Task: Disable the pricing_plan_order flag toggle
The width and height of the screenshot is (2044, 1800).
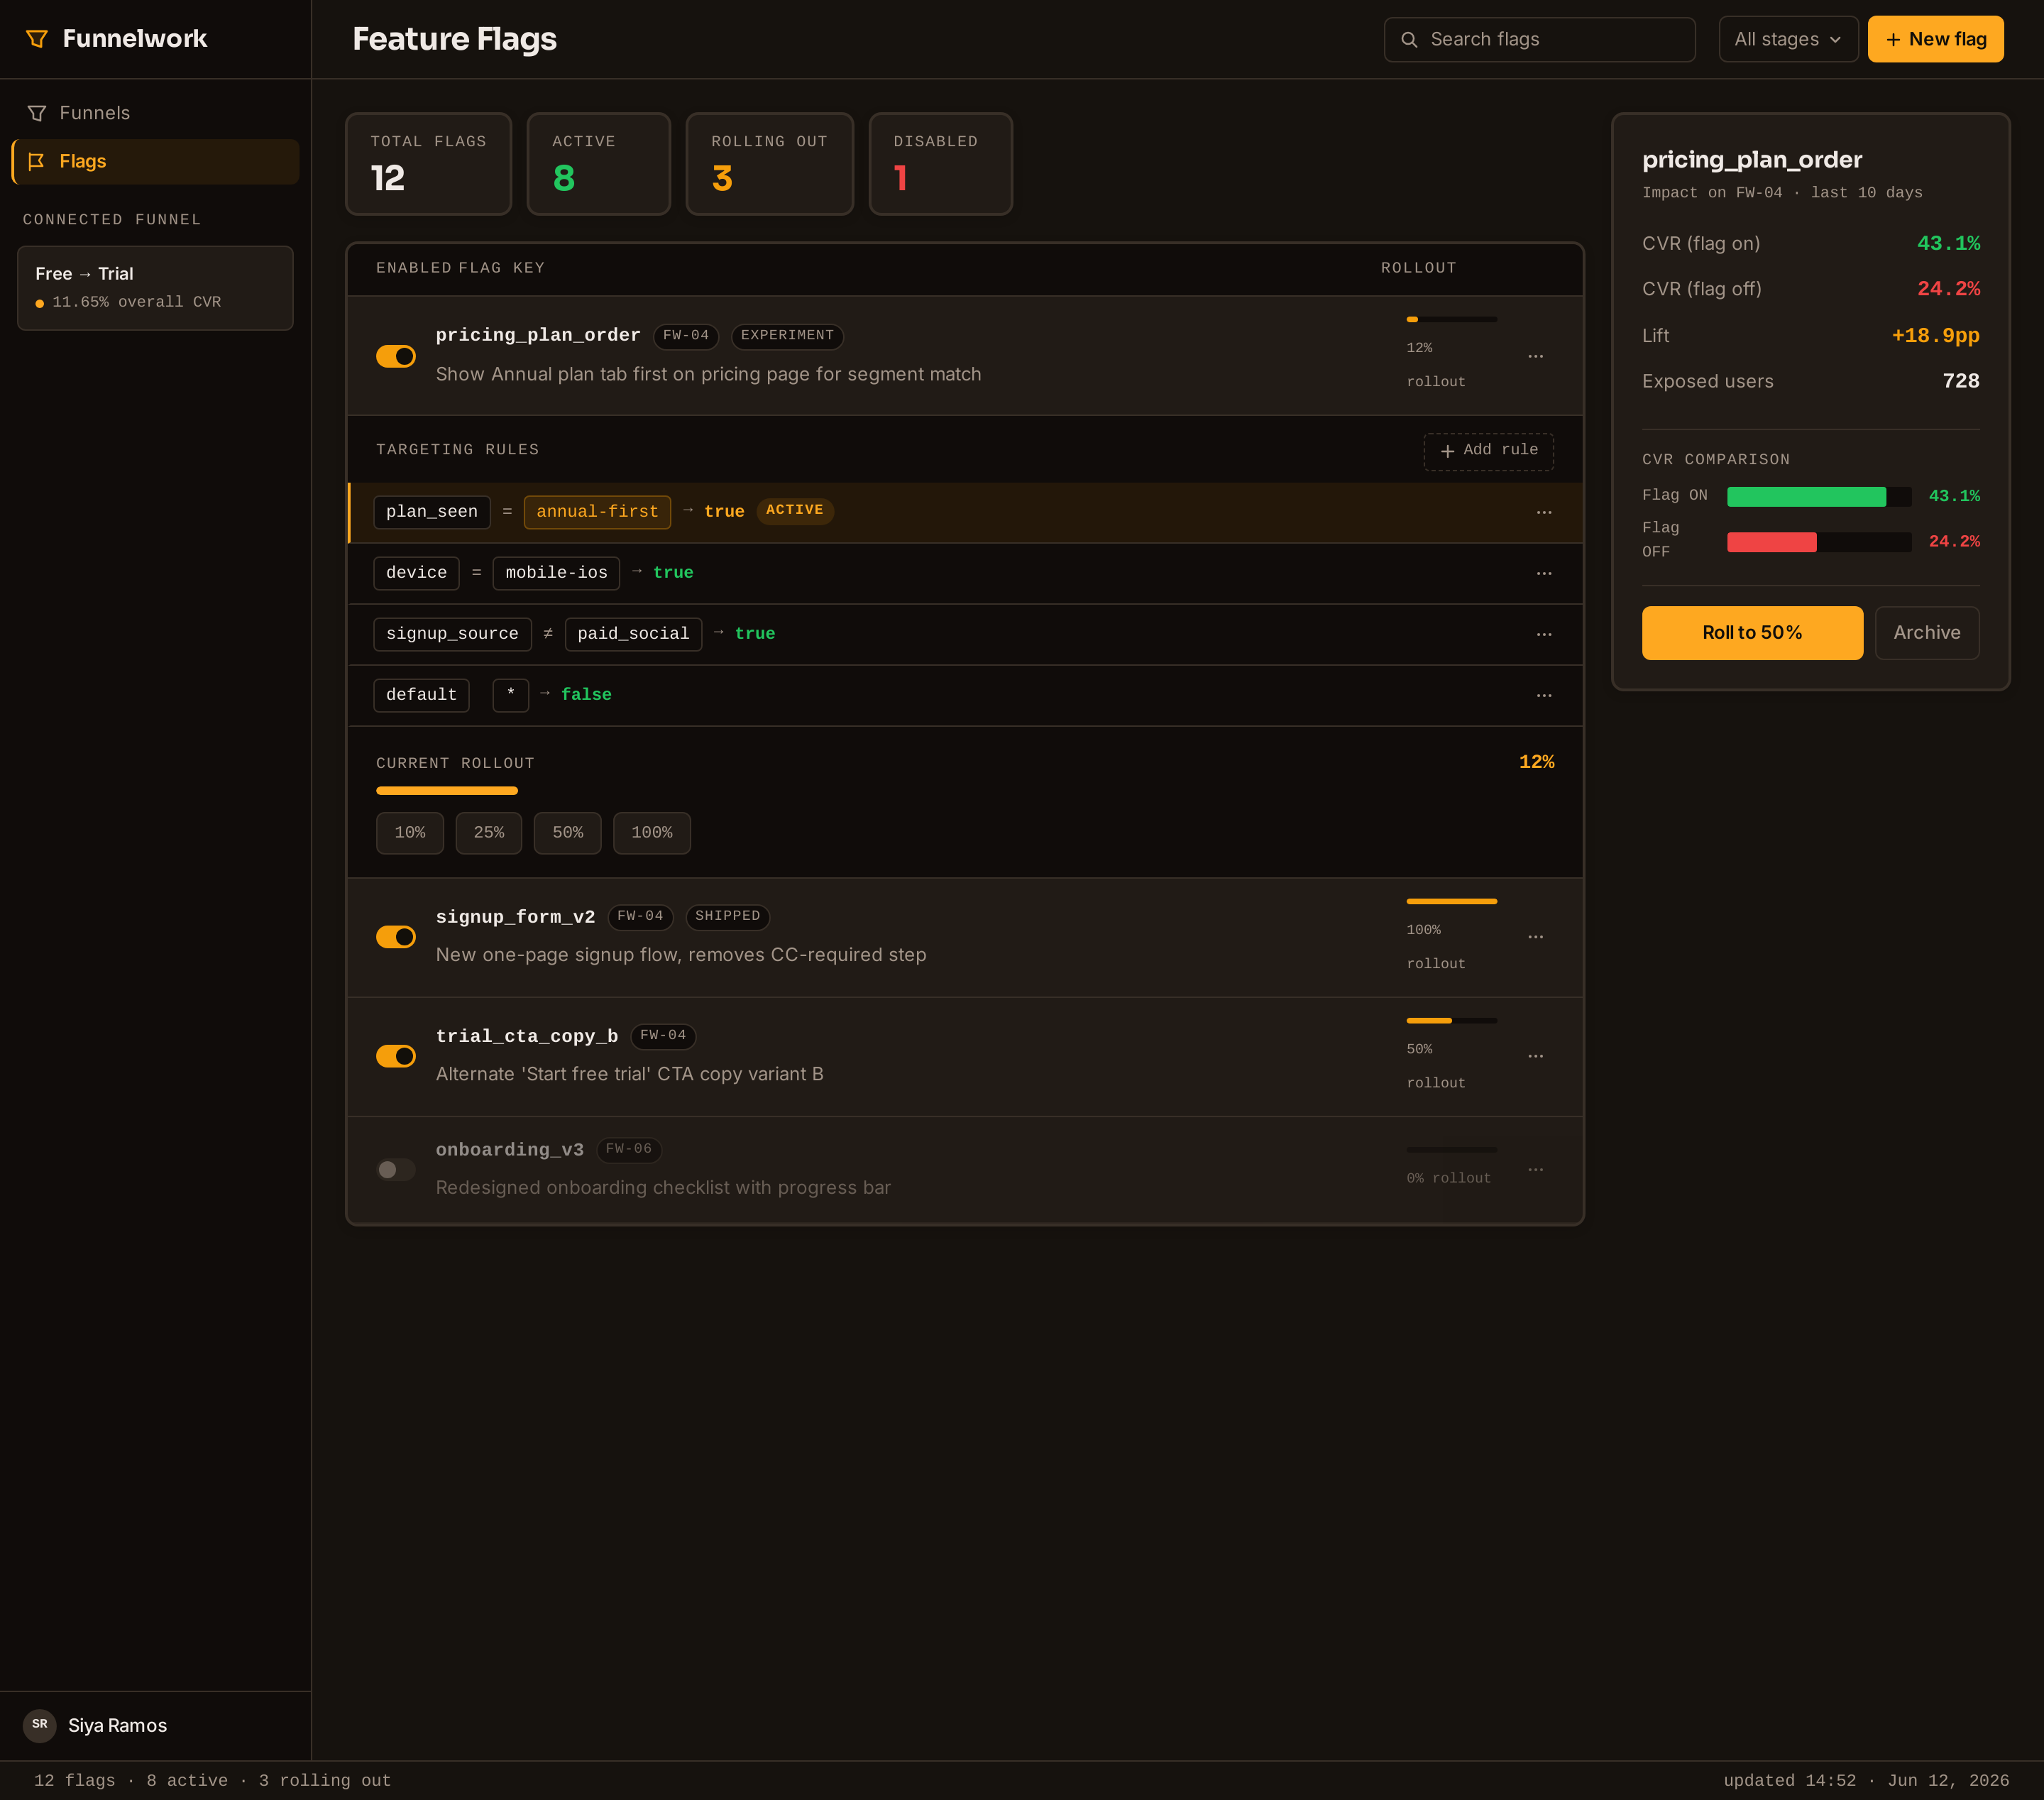Action: tap(395, 356)
